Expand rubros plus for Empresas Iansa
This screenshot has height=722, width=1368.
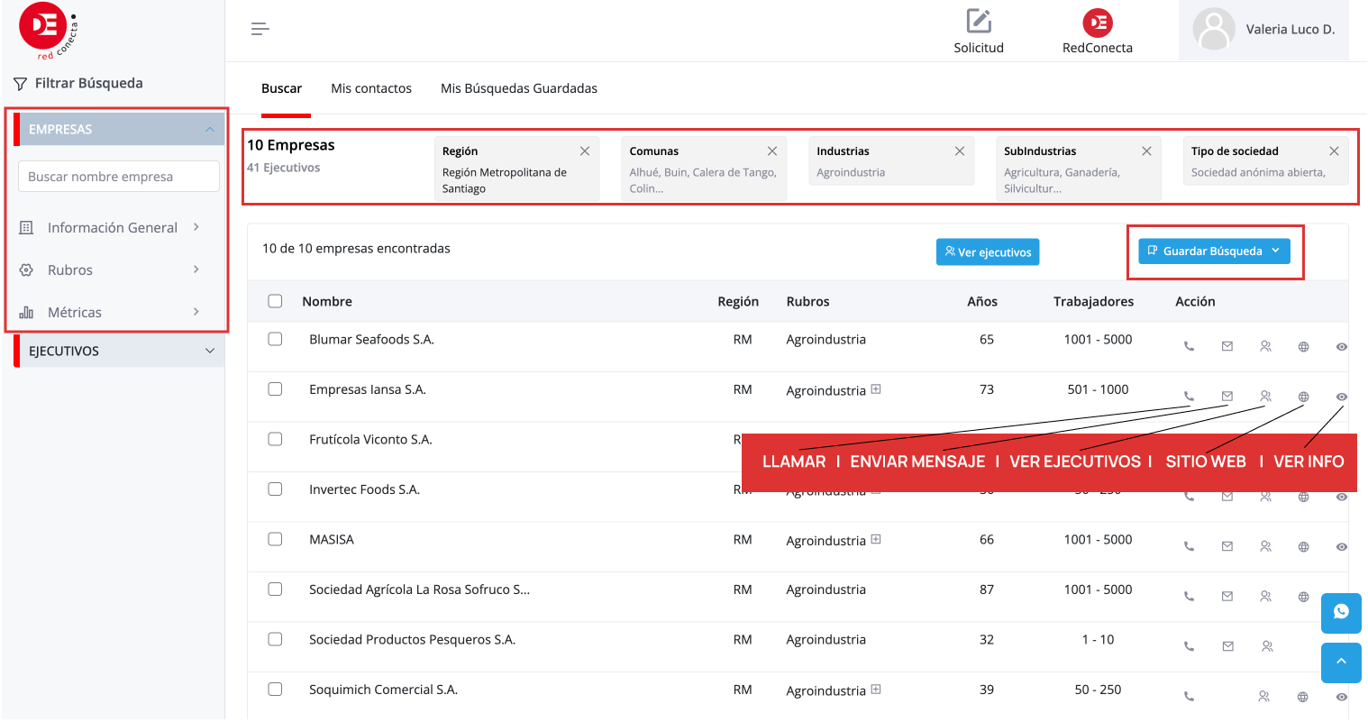click(x=876, y=389)
